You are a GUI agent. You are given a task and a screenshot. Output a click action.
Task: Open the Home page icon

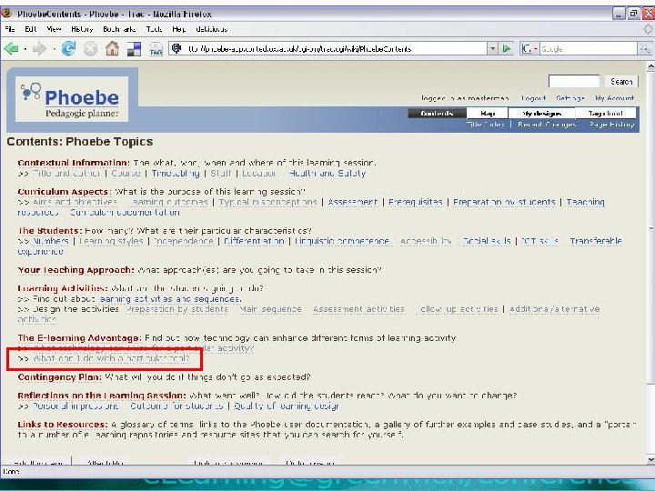[112, 49]
